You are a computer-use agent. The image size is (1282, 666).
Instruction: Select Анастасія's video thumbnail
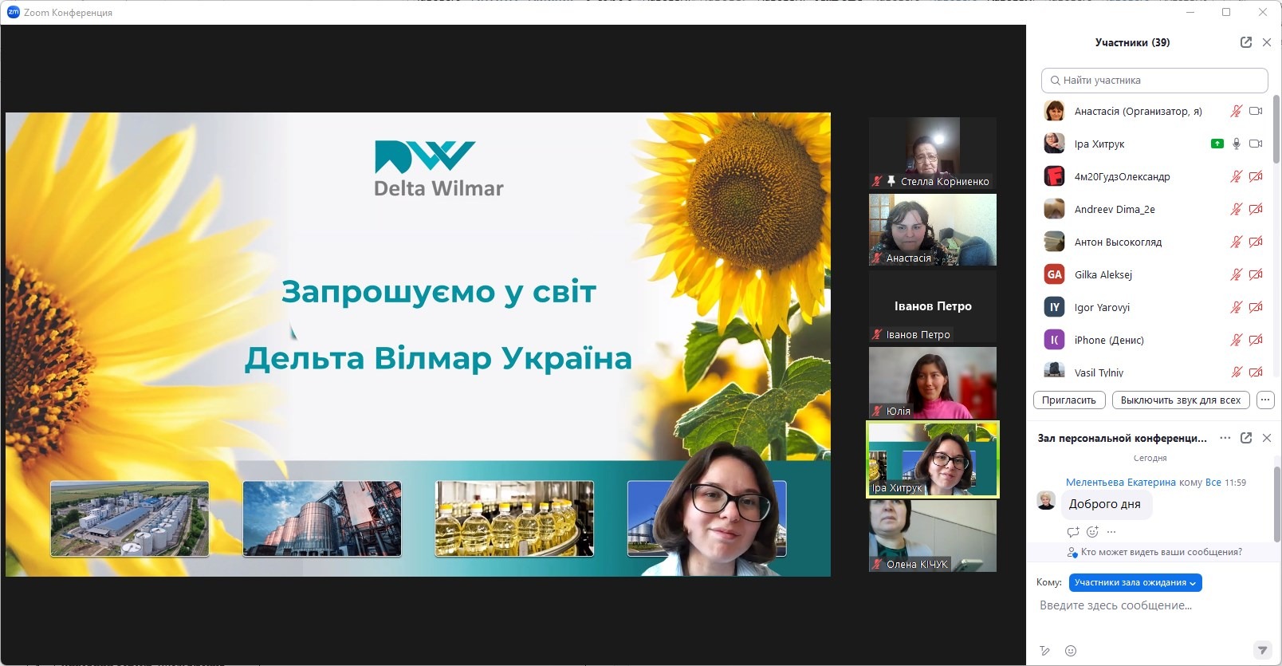pos(933,230)
